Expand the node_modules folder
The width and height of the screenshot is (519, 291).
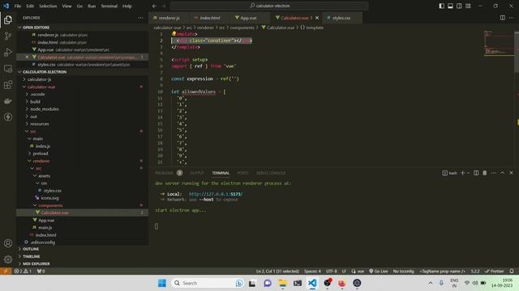tap(45, 109)
